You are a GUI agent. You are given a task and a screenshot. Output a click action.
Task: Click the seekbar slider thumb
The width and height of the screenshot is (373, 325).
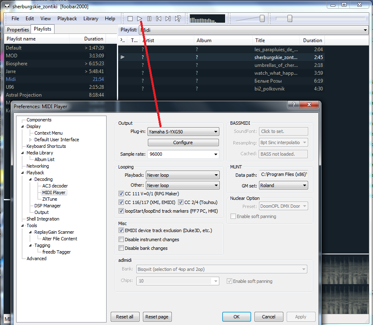pyautogui.click(x=290, y=19)
